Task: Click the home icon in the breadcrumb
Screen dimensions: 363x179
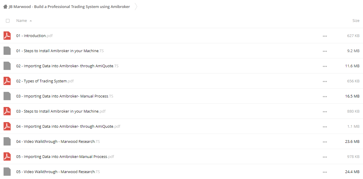Action: click(5, 7)
